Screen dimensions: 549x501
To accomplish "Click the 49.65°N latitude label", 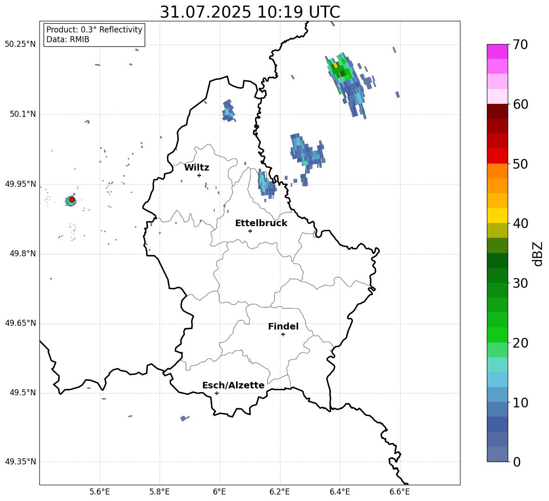I will click(20, 323).
